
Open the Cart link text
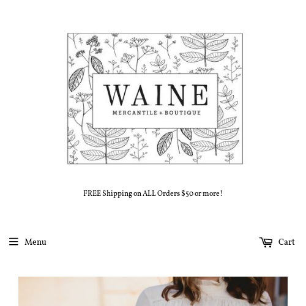coord(286,242)
